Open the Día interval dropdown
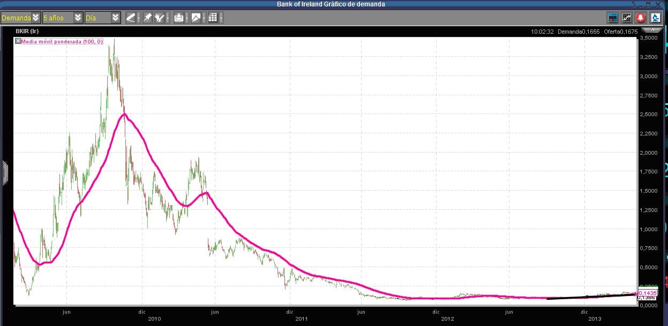668x326 pixels. coord(103,18)
